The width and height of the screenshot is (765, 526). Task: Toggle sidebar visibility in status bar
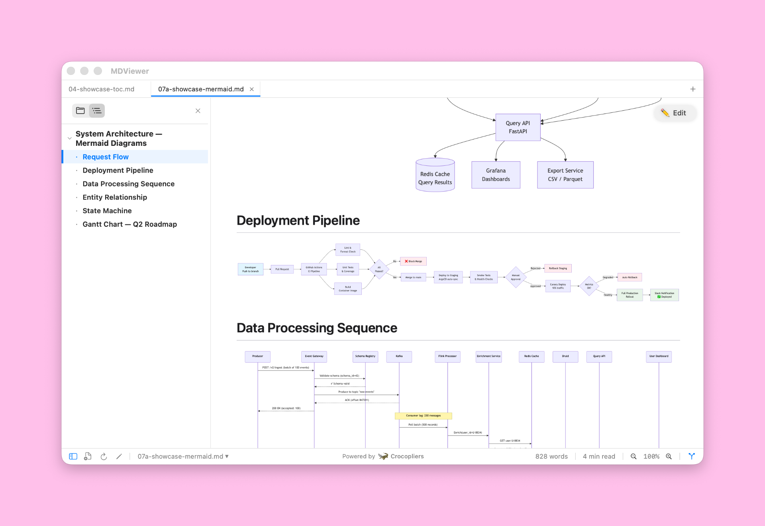coord(73,456)
